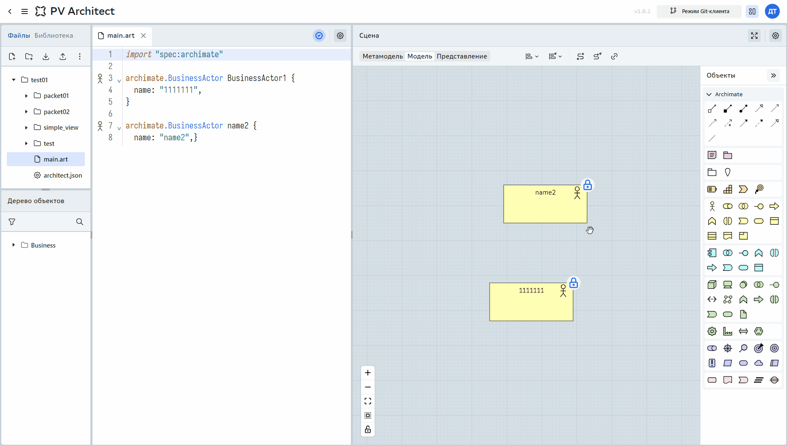Click the link chain icon in scene toolbar
This screenshot has width=787, height=446.
[614, 56]
